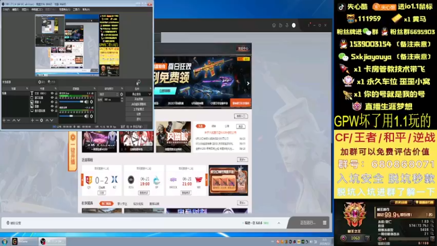This screenshot has width=437, height=246.
Task: Go to next match in 近期赛程 carousel
Action: [206, 180]
